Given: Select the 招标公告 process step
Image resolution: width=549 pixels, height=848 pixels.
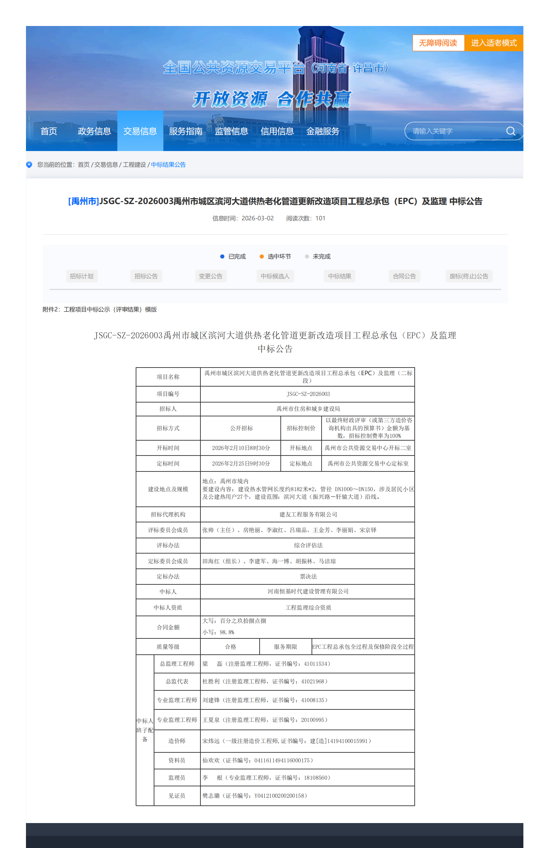Looking at the screenshot, I should point(146,276).
